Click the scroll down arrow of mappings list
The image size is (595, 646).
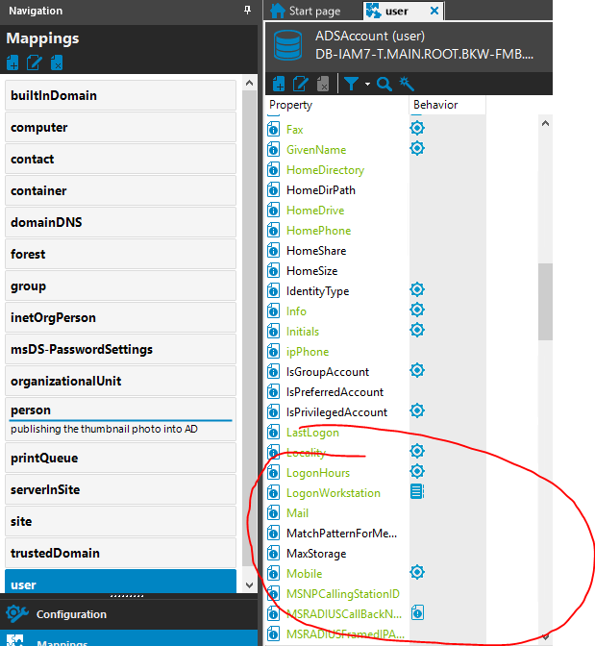click(x=249, y=585)
